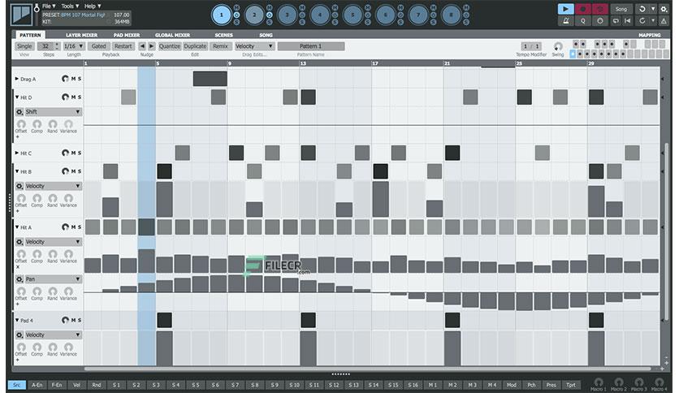Expand the Drag A layer row
This screenshot has height=393, width=679.
click(17, 79)
